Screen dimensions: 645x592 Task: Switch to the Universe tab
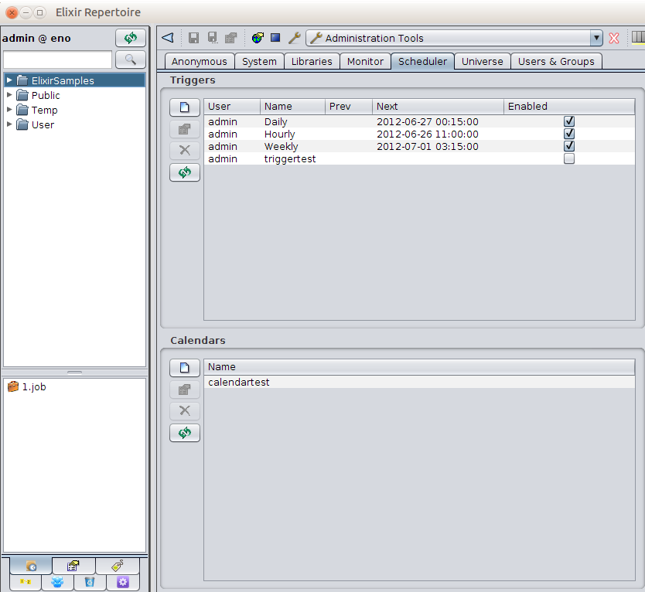(482, 61)
